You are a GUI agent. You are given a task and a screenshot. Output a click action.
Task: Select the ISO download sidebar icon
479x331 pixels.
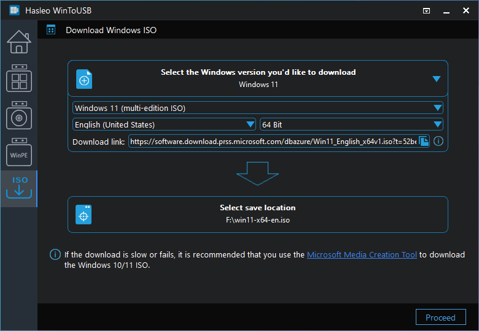click(x=19, y=188)
